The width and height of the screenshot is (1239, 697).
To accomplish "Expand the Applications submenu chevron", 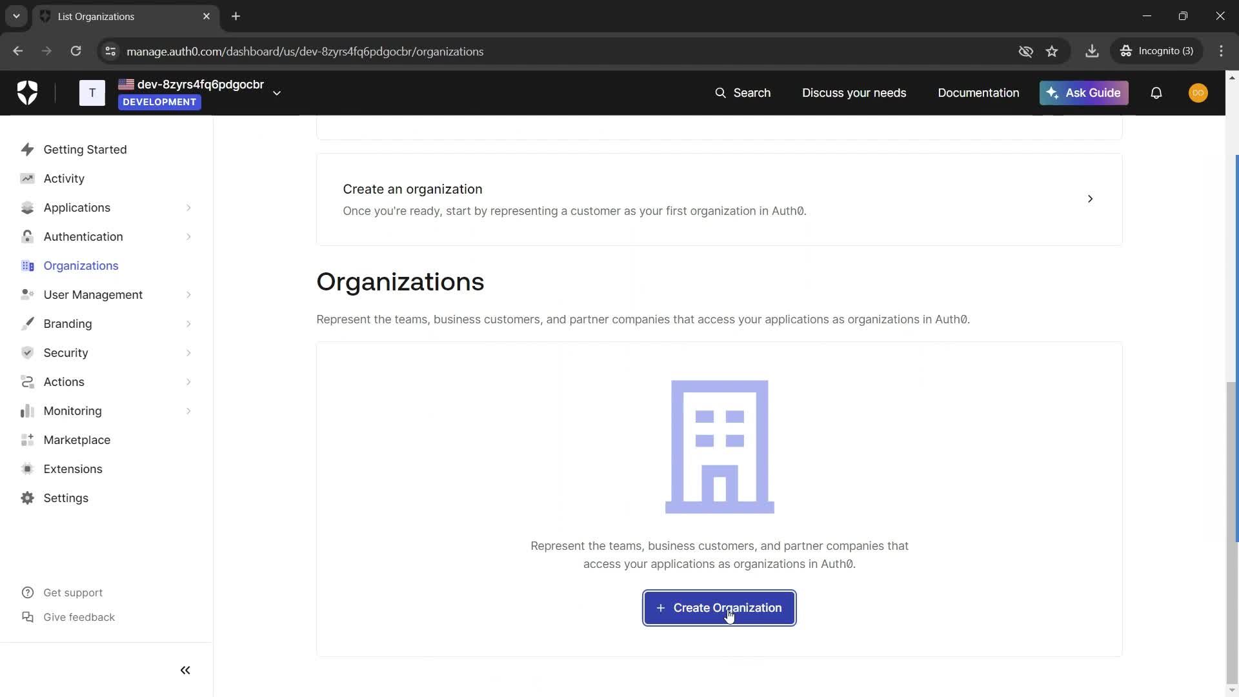I will coord(188,208).
